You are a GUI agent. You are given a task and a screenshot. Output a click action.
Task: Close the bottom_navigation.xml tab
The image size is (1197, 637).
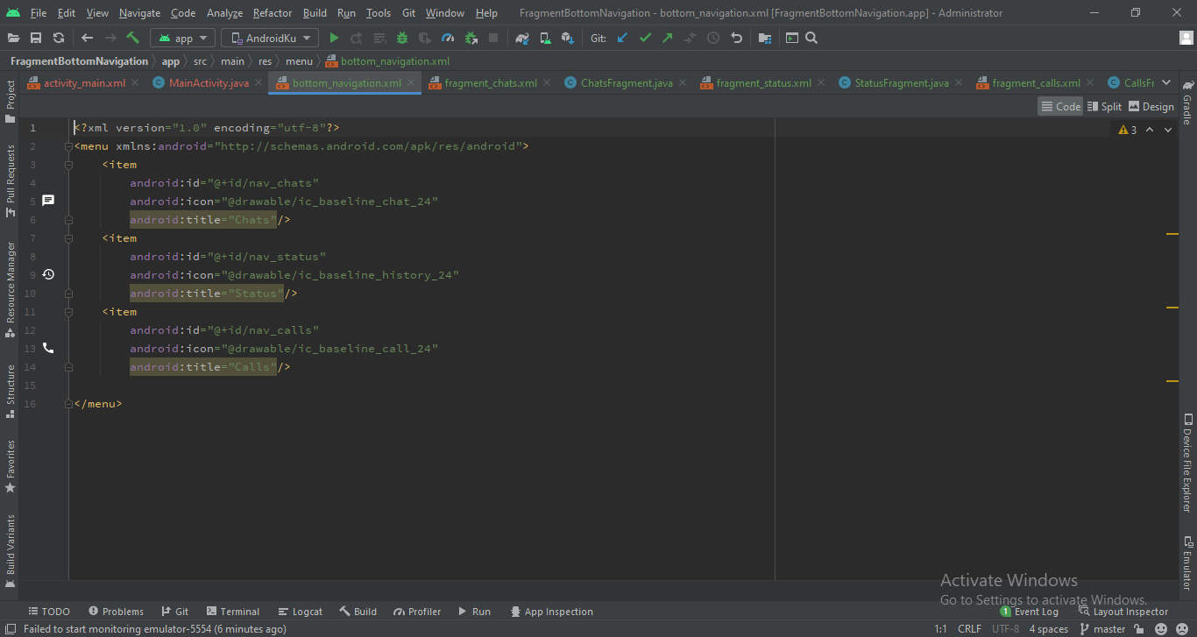coord(411,82)
